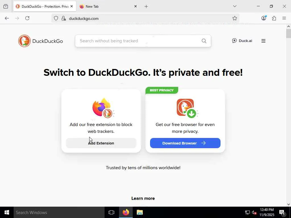Open the DuckDuckGo hamburger menu
The image size is (291, 218).
click(x=263, y=41)
